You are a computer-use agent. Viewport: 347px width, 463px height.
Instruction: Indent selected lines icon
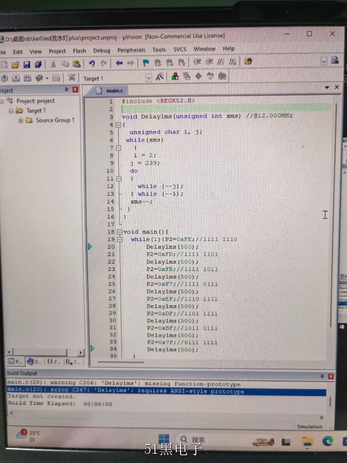(x=197, y=62)
